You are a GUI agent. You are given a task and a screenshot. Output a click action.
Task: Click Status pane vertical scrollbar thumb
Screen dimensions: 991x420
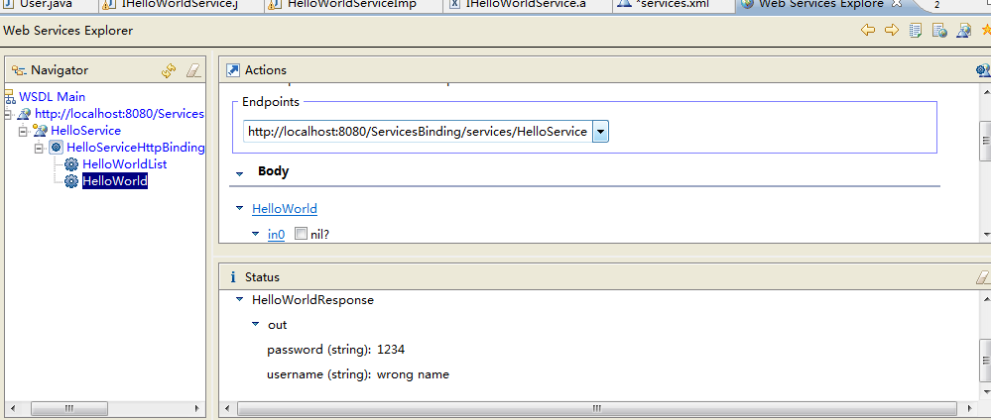pyautogui.click(x=985, y=359)
